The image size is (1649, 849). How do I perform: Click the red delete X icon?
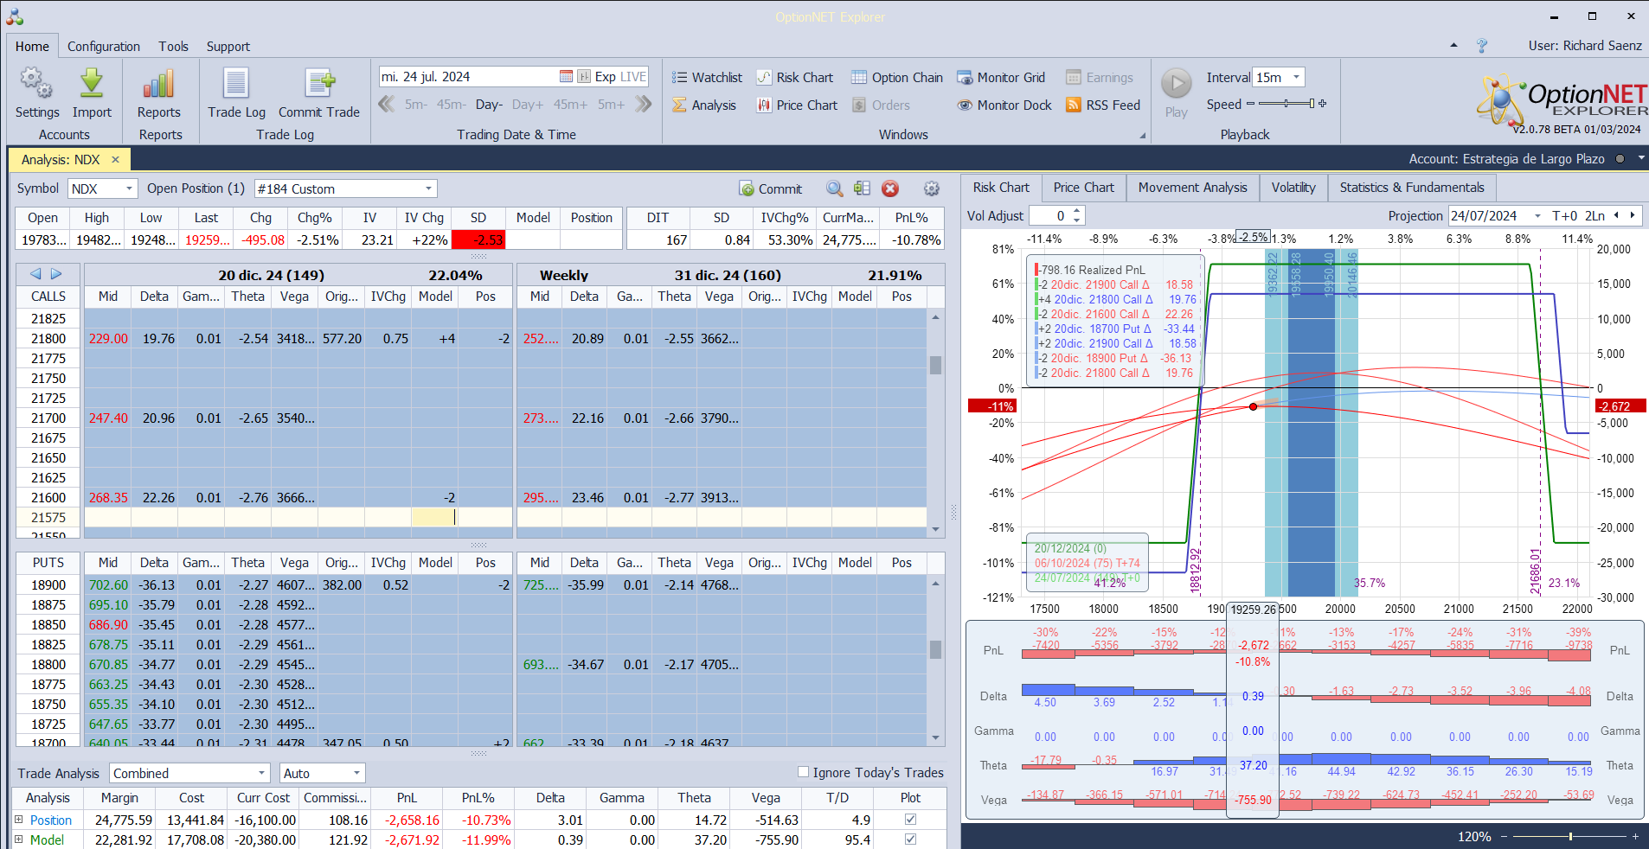890,188
